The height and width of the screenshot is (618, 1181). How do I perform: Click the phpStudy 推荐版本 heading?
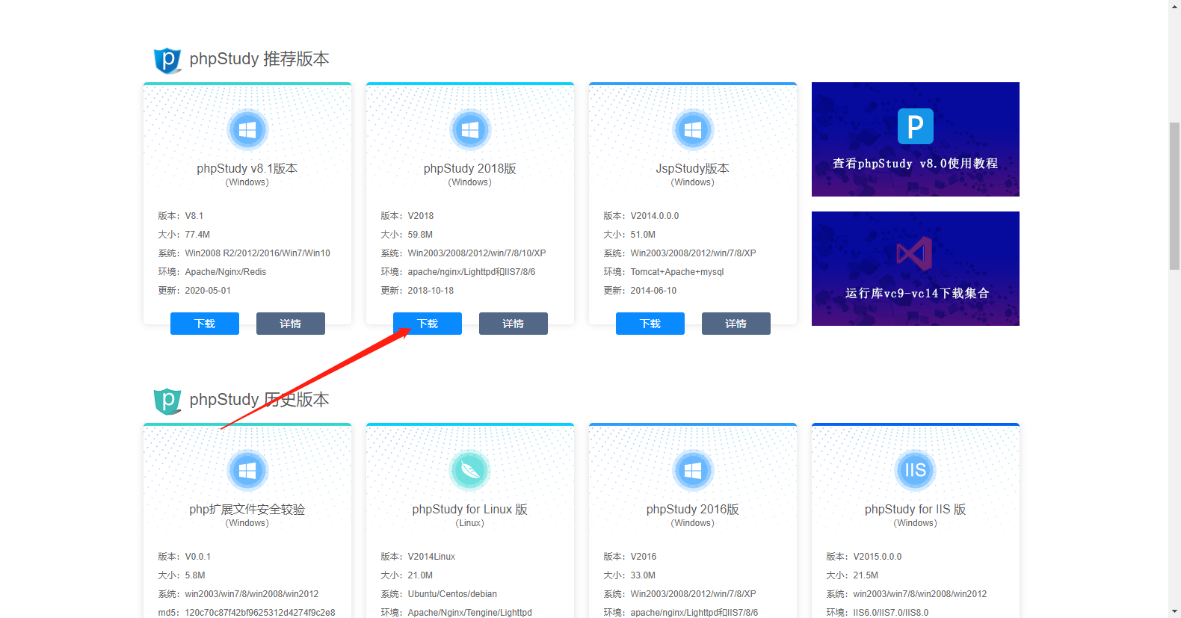[259, 59]
